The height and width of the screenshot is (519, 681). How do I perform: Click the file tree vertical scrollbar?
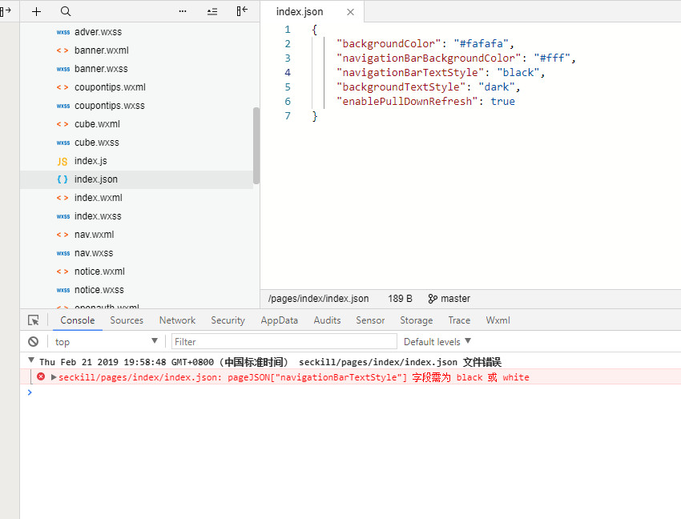(x=256, y=144)
